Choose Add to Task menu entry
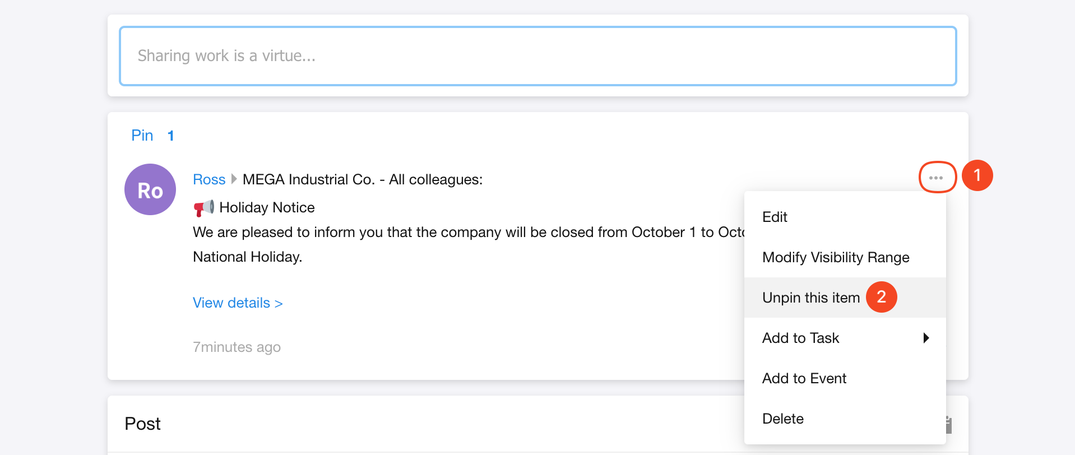Screen dimensions: 1075x455 800,338
